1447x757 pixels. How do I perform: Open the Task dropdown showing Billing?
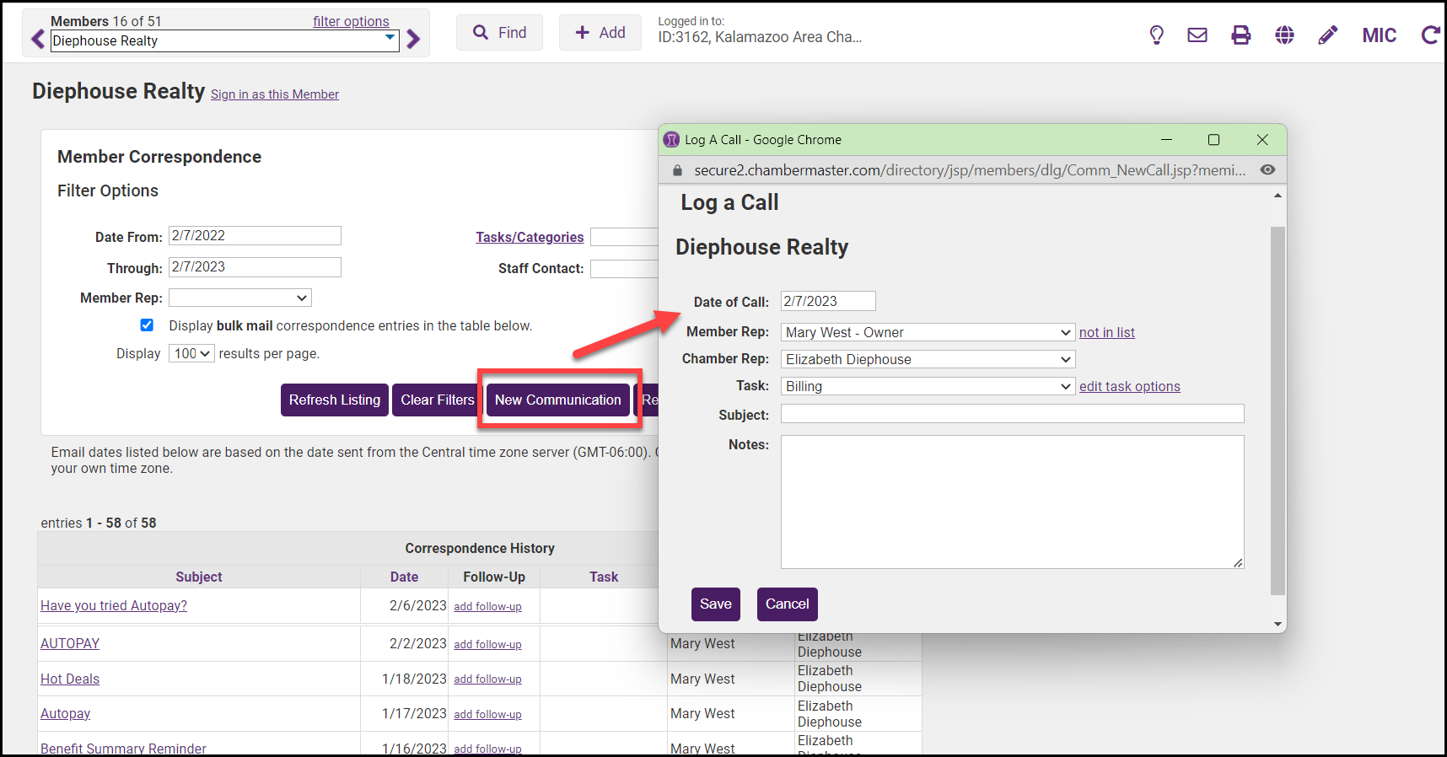[x=927, y=387]
